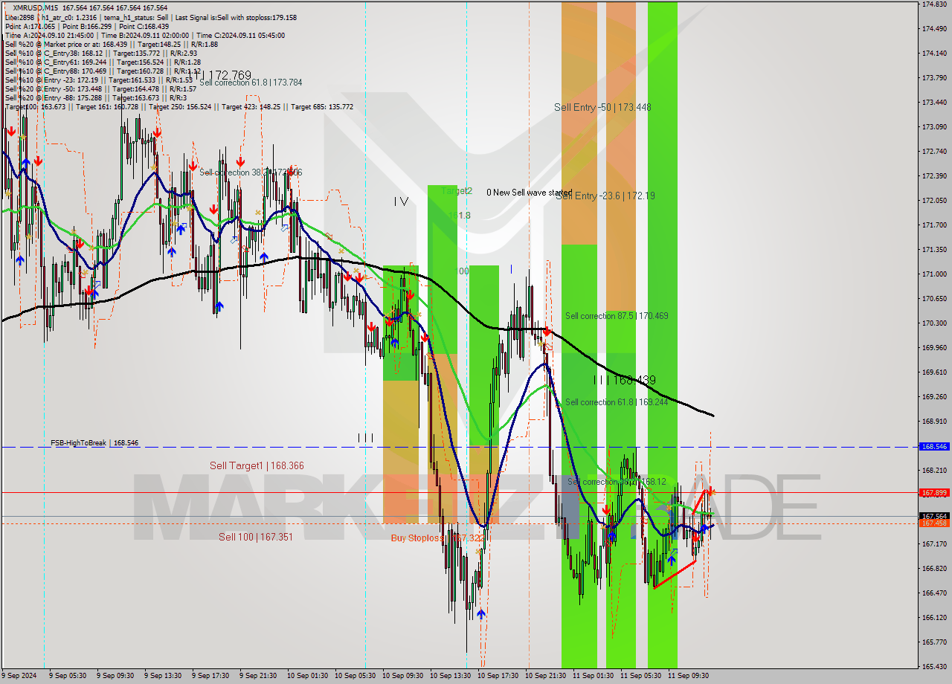
Task: Select Target100: 163.673 text
Action: (35, 107)
